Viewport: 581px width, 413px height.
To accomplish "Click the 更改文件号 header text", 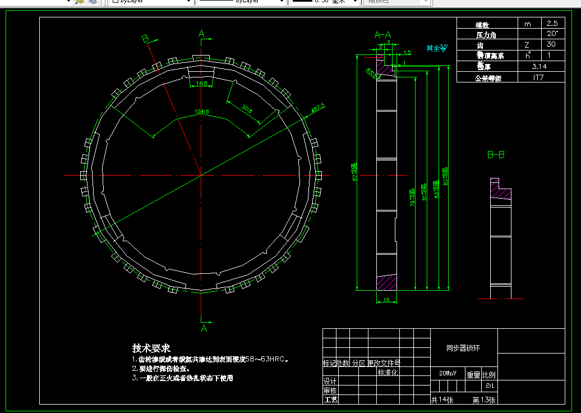I will [x=384, y=363].
